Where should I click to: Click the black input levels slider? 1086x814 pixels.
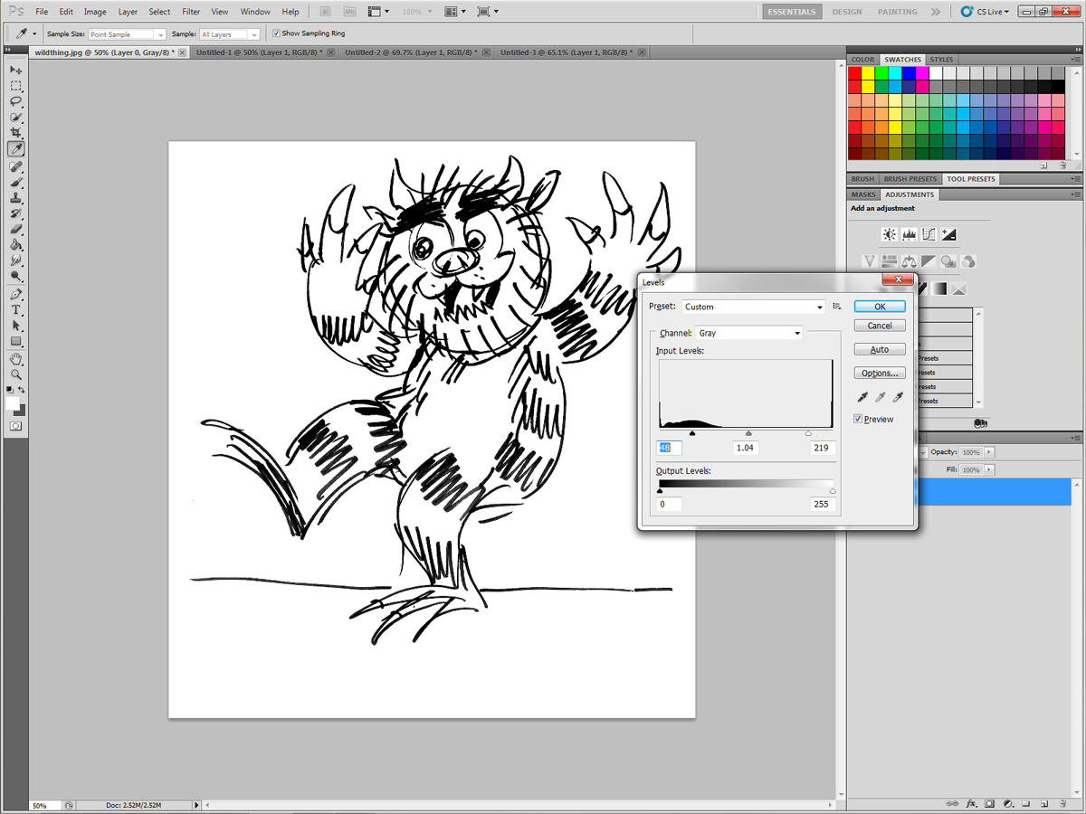692,433
